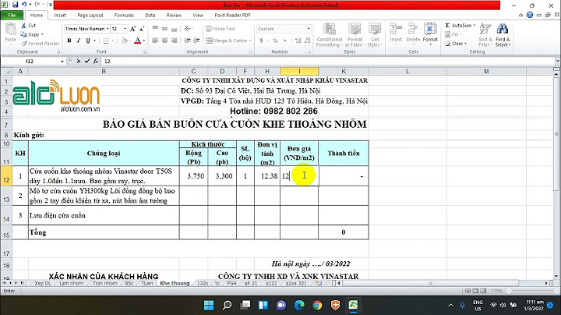The height and width of the screenshot is (315, 561).
Task: Open the Xep DL sheet tab
Action: point(43,283)
